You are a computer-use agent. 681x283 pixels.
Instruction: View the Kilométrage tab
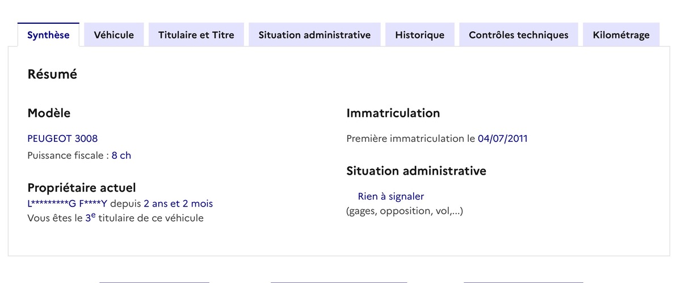[x=621, y=35]
